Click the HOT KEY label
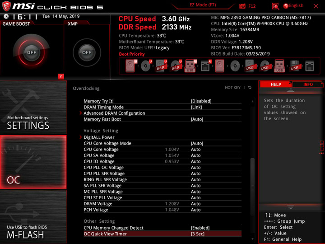Image resolution: width=325 pixels, height=244 pixels. (232, 88)
